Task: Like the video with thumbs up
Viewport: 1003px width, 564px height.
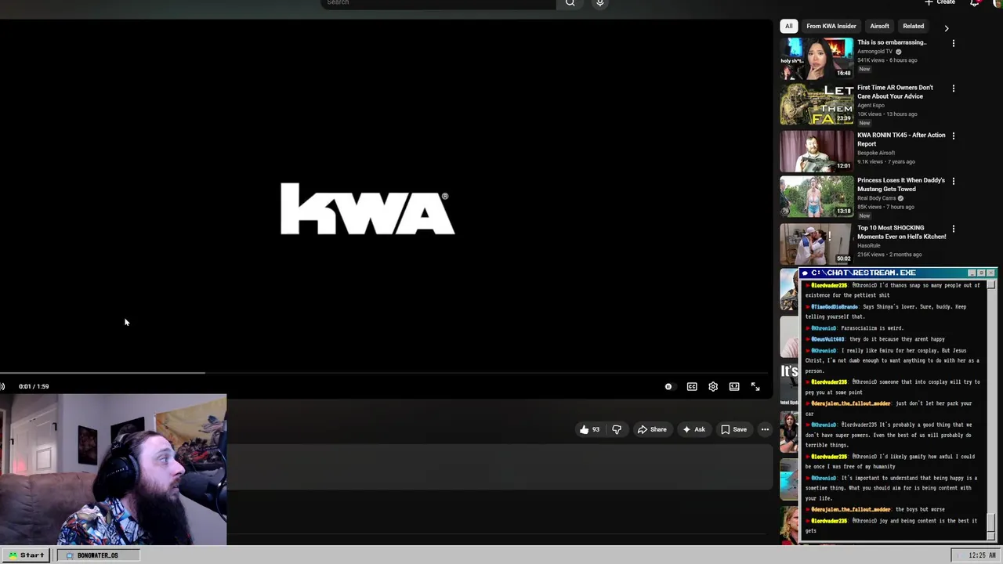Action: 589,429
